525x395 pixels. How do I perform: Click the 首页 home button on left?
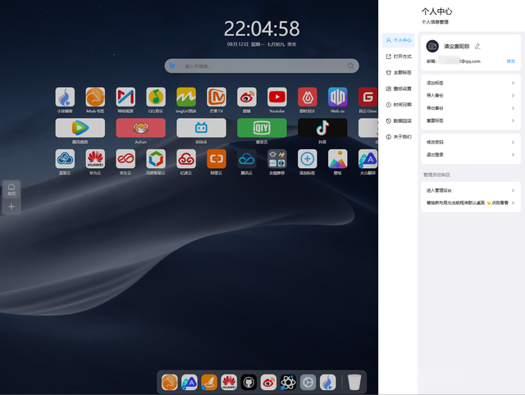[11, 189]
